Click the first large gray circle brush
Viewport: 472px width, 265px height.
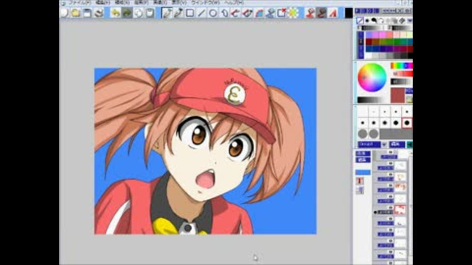point(362,133)
